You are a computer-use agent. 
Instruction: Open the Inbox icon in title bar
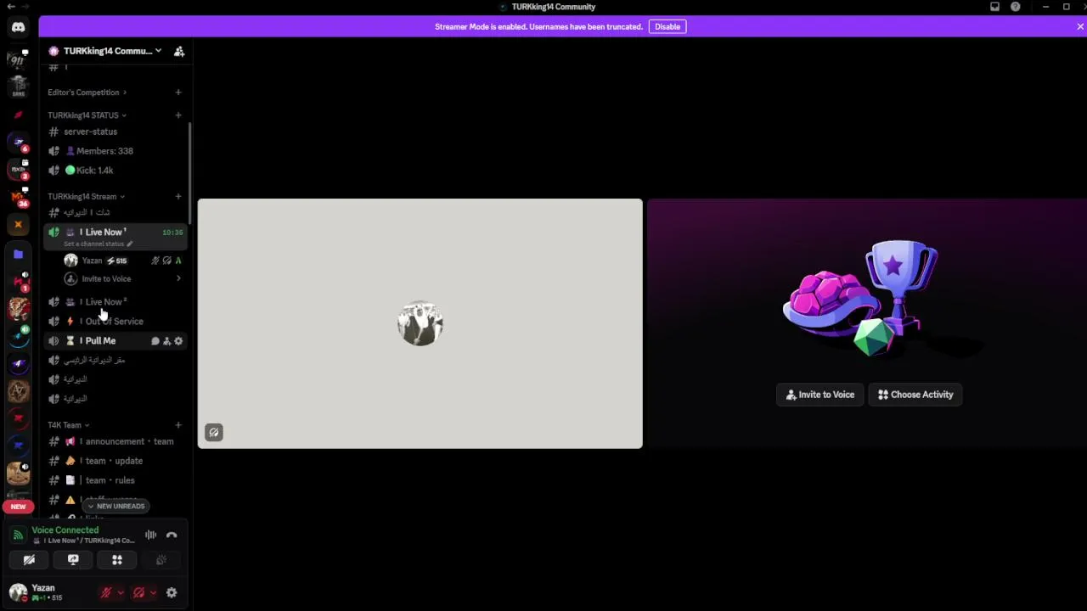(994, 7)
